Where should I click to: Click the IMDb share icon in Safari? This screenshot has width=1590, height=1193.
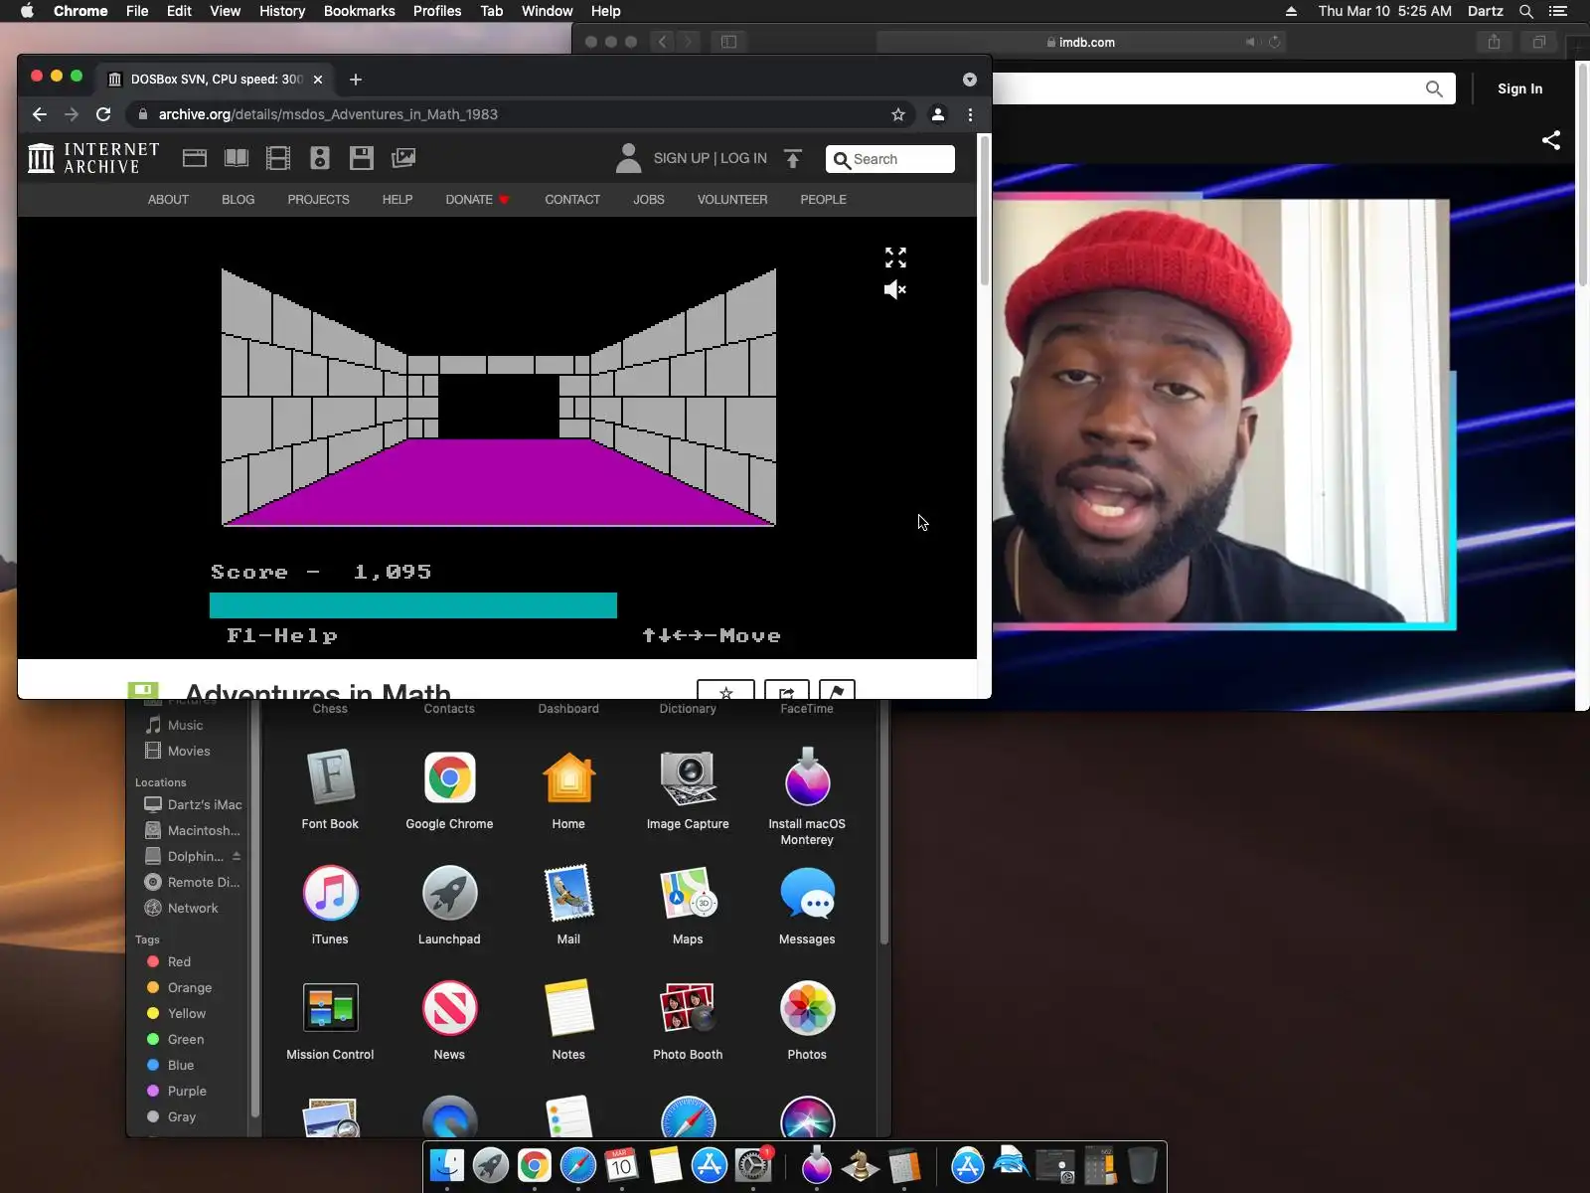(1551, 140)
